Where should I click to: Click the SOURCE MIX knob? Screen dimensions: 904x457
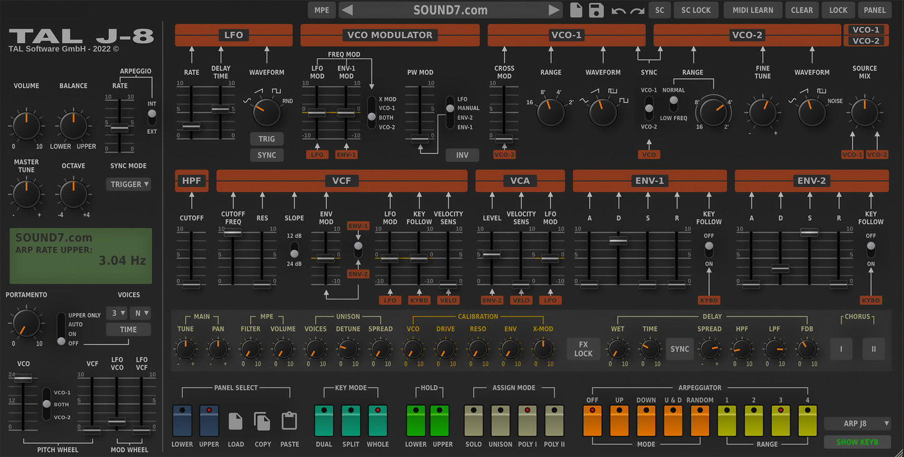(x=864, y=112)
